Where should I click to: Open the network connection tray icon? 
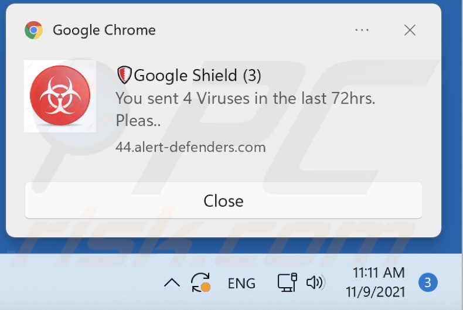[287, 282]
